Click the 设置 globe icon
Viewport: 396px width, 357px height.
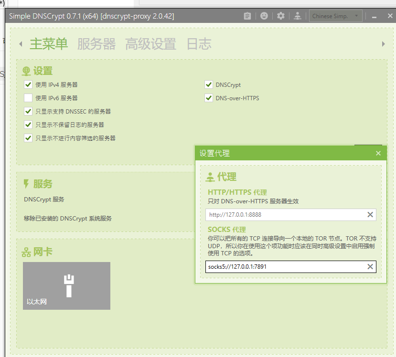point(26,71)
